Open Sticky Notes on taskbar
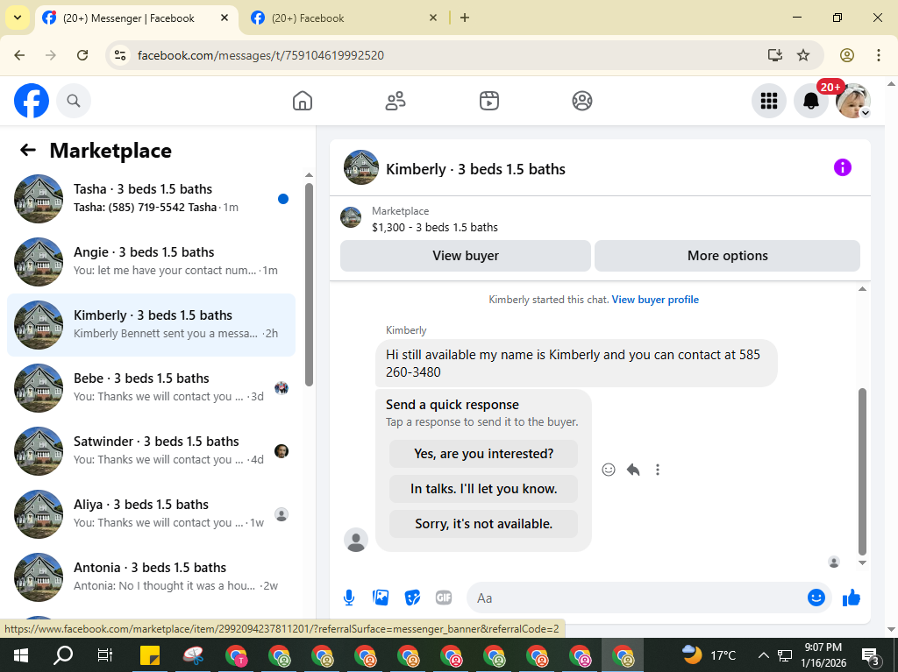This screenshot has height=672, width=898. [150, 654]
